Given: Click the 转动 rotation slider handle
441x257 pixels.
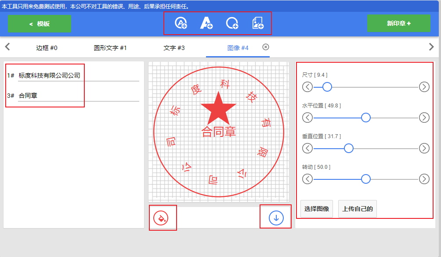Looking at the screenshot, I should tap(365, 179).
